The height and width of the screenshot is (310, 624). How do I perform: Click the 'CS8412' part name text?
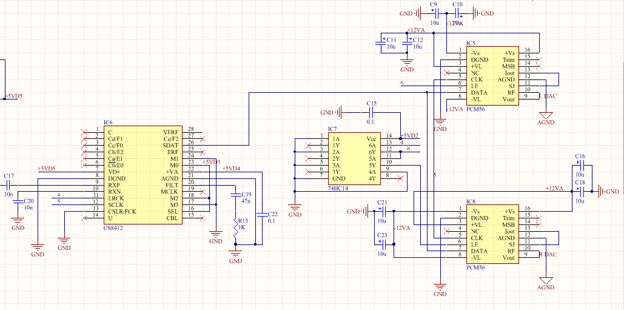113,228
